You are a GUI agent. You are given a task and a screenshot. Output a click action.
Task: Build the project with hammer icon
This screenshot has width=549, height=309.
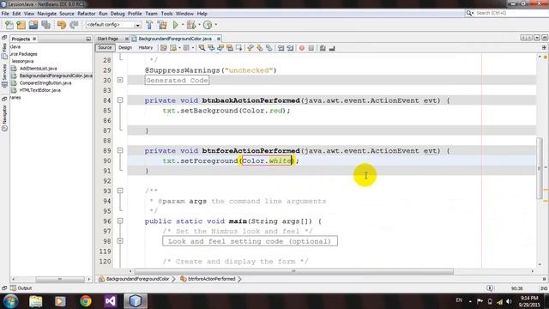point(149,25)
